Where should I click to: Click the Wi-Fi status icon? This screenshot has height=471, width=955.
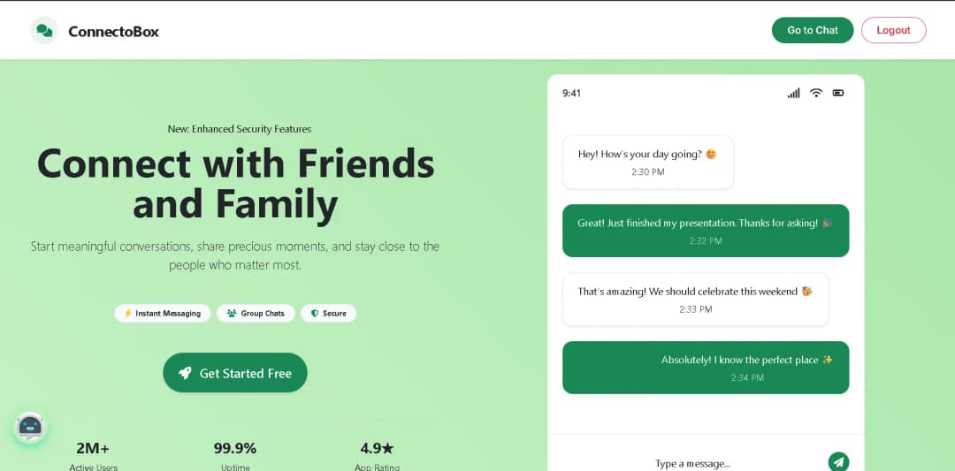[x=816, y=93]
